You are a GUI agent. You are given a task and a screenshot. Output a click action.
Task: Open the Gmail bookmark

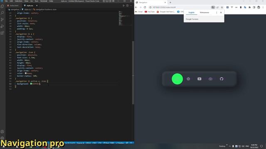pos(139,12)
